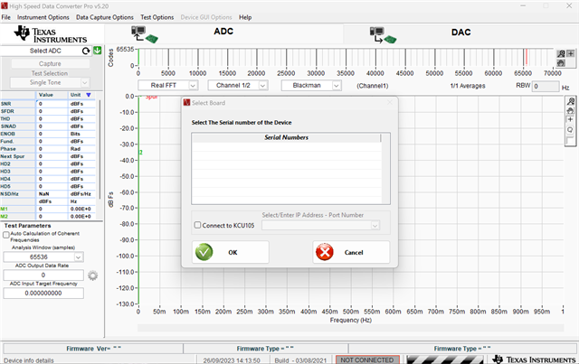The height and width of the screenshot is (364, 579).
Task: Click the striped progress bar in status bar
Action: (x=445, y=359)
